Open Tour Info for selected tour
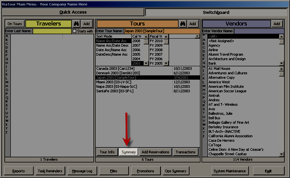 coord(107,152)
